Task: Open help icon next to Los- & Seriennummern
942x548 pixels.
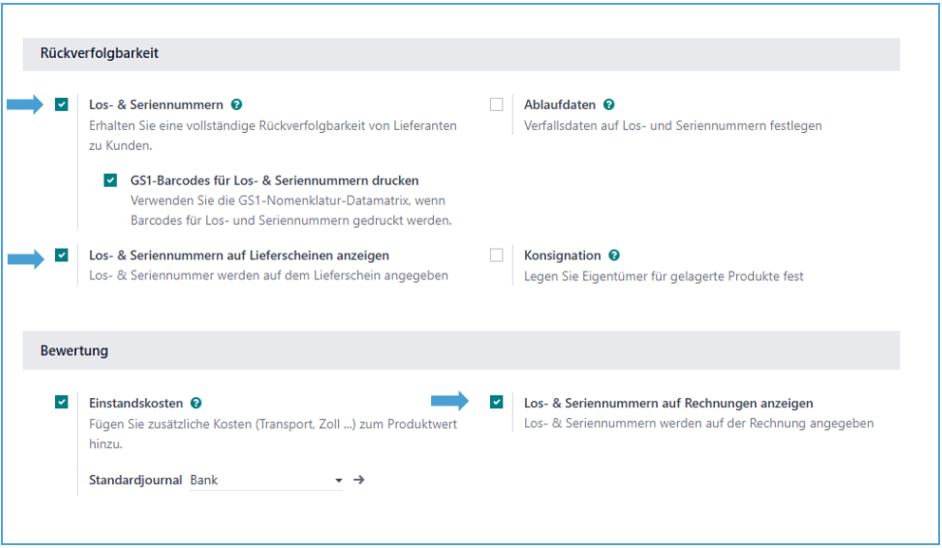Action: (236, 104)
